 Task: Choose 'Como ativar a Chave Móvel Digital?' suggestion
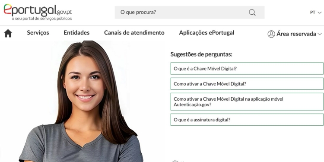click(x=247, y=84)
